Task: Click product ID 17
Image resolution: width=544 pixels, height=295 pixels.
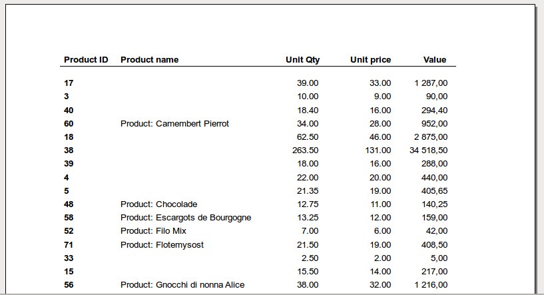Action: tap(69, 83)
